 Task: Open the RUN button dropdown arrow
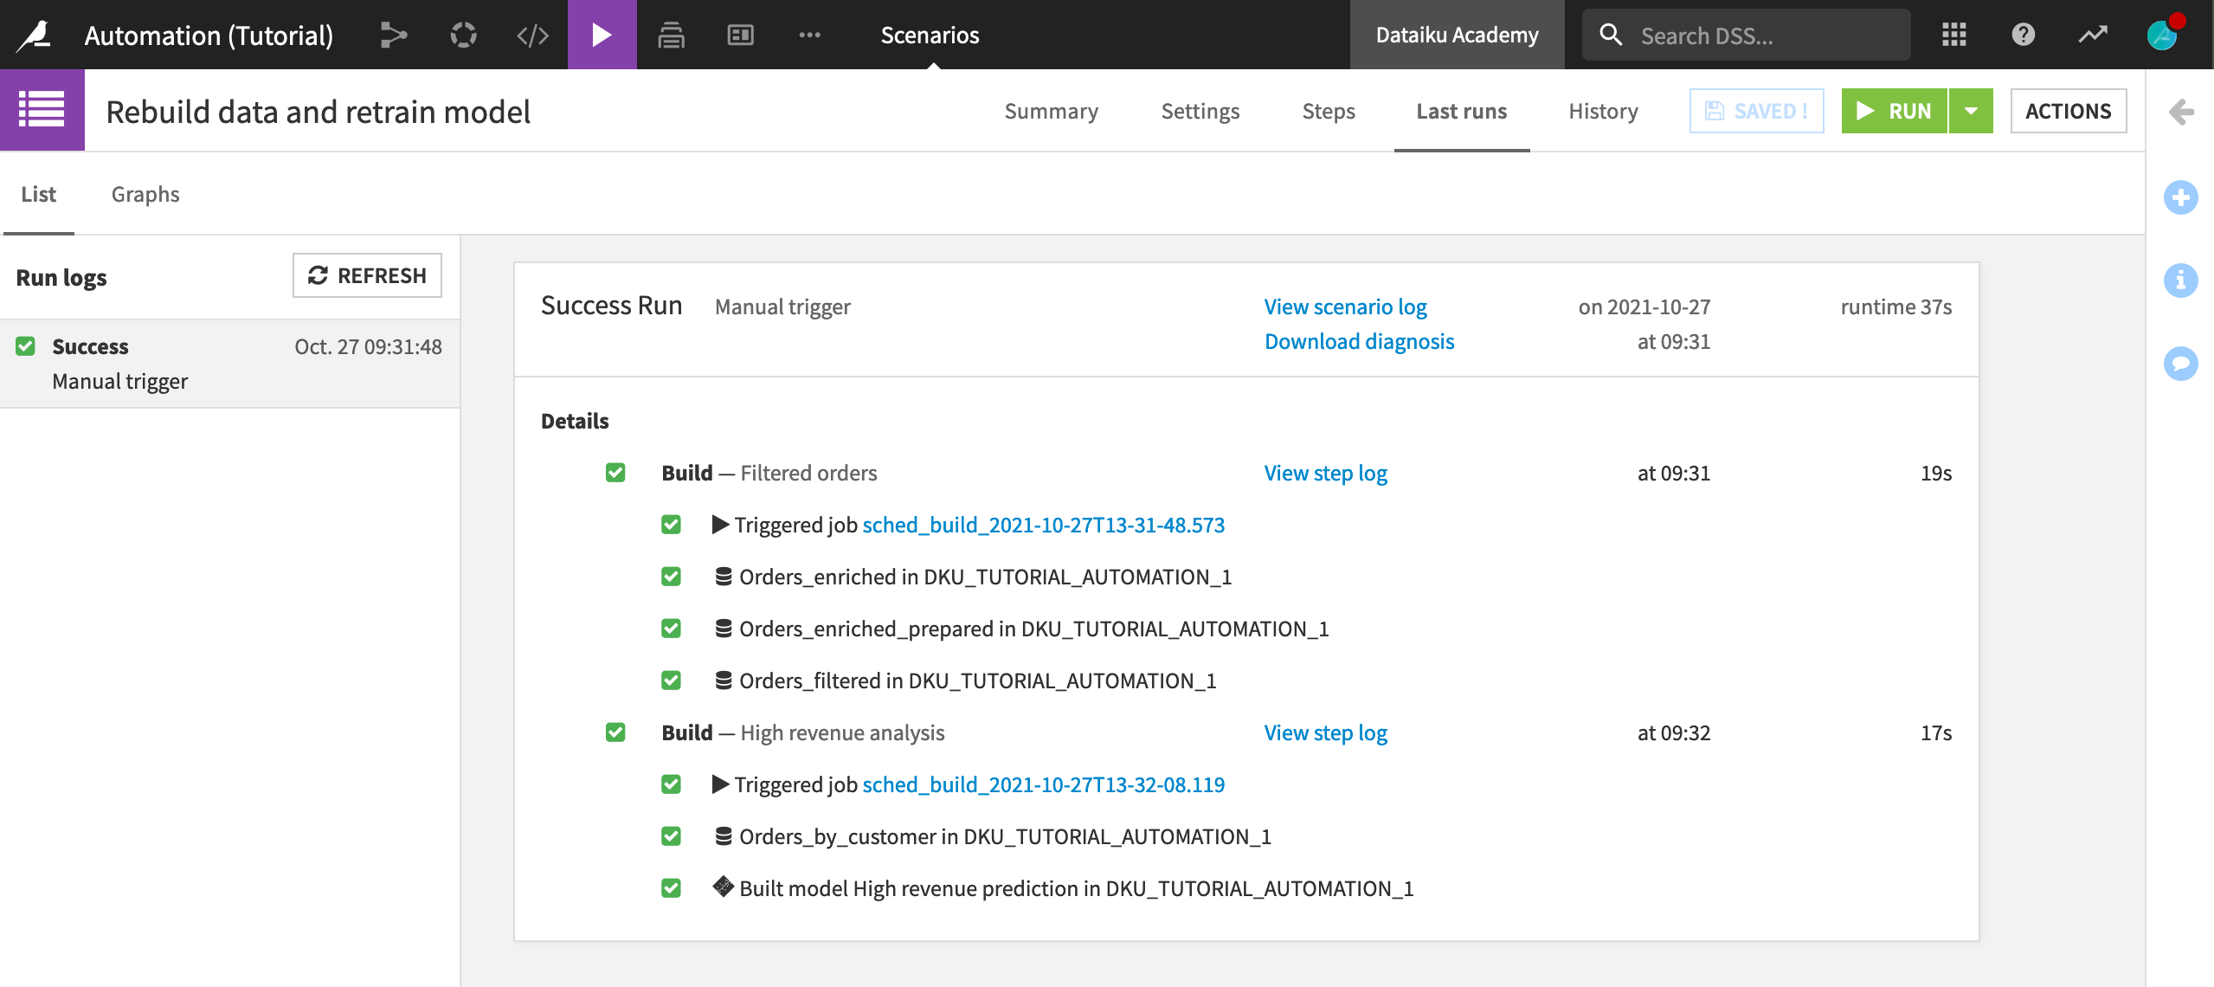click(1971, 111)
